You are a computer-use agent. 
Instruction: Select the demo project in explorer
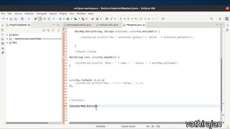tap(15, 35)
